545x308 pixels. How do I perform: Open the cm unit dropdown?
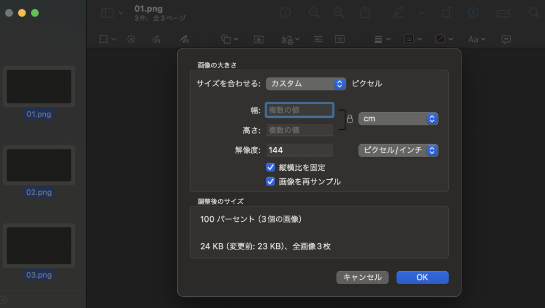(x=398, y=119)
